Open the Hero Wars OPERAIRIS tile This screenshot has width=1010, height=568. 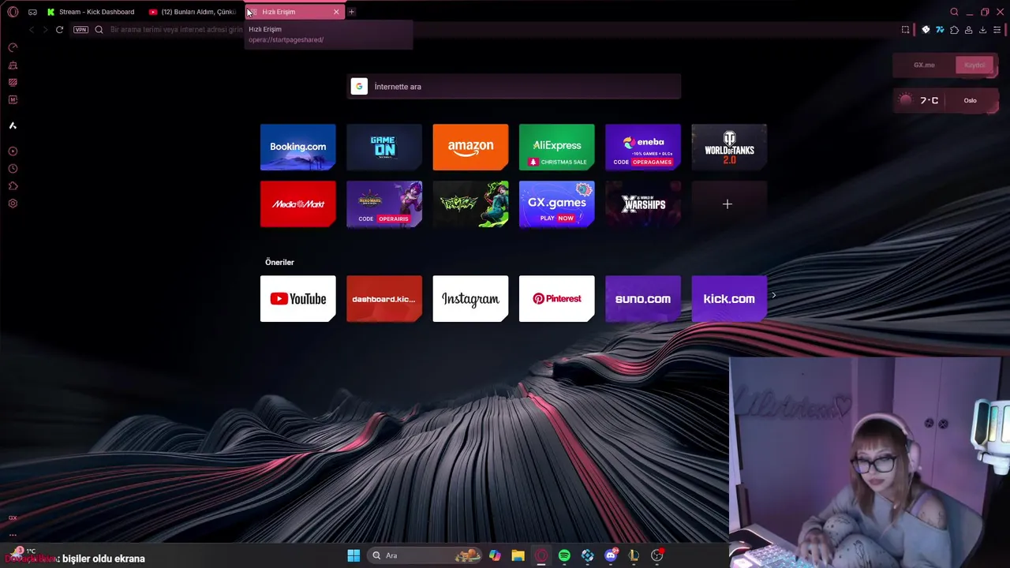point(384,204)
